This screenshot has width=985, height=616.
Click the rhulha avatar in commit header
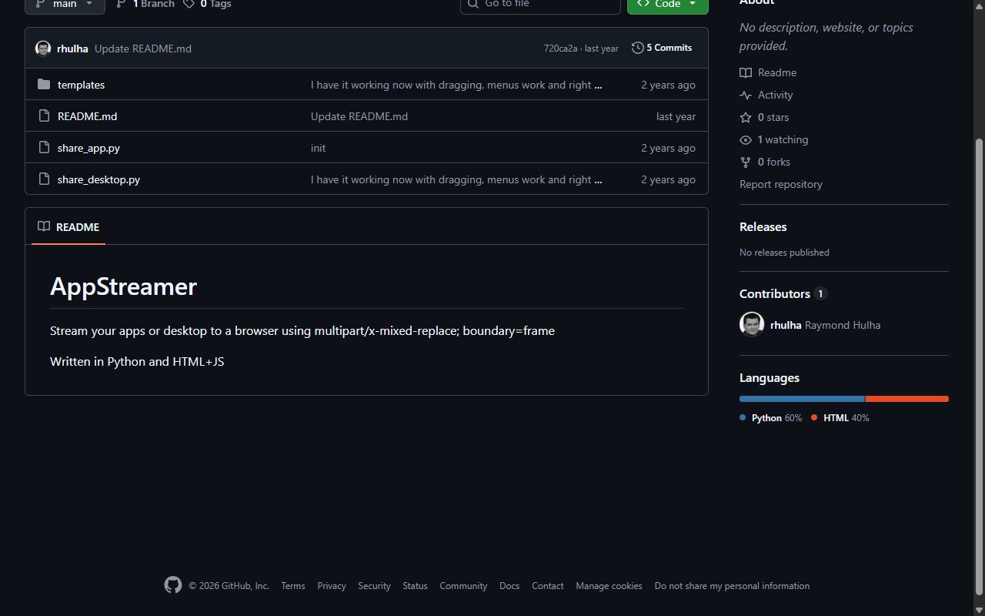43,48
